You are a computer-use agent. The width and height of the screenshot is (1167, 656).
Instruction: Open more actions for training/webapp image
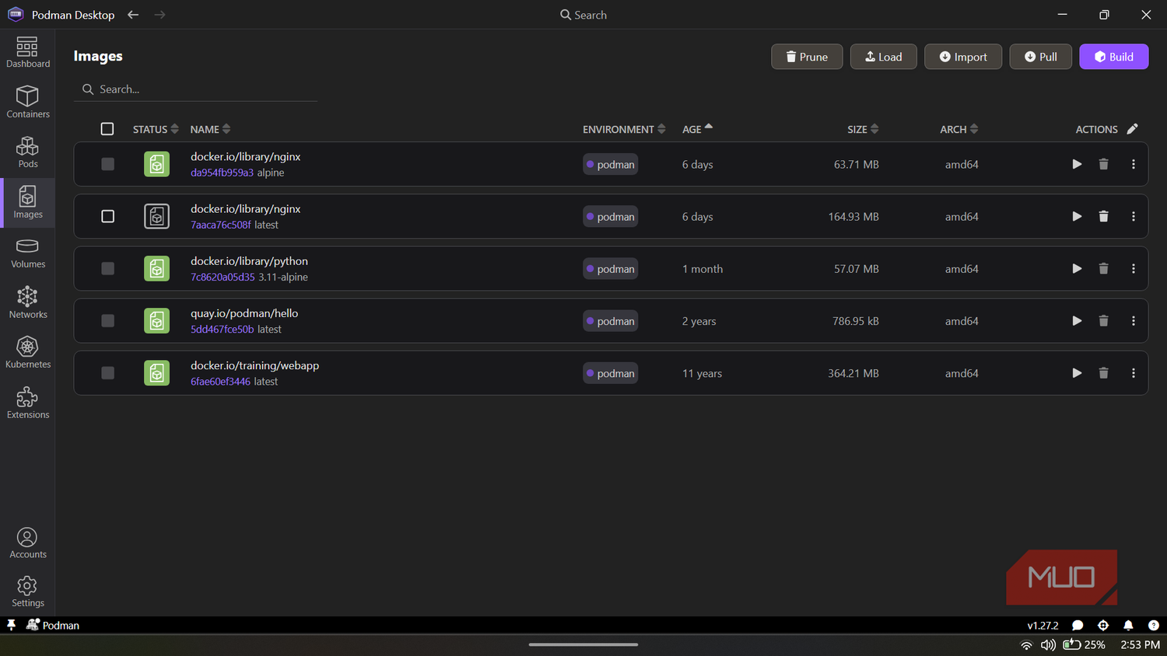click(x=1133, y=373)
